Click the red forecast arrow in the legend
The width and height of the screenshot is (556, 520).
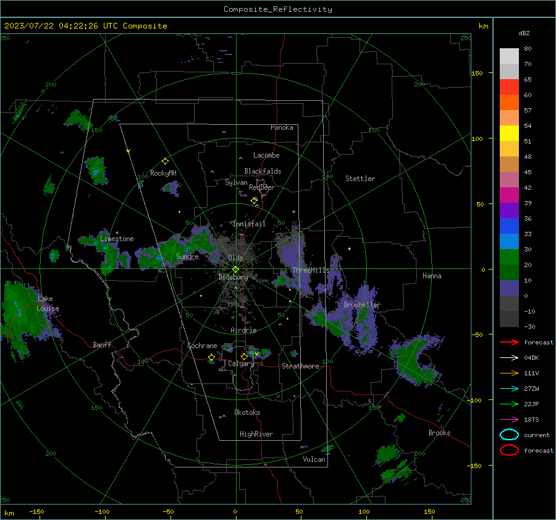click(x=509, y=342)
